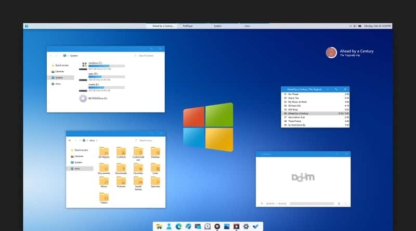Expand system tray chevron on top bar
Image resolution: width=416 pixels, height=231 pixels.
click(350, 26)
